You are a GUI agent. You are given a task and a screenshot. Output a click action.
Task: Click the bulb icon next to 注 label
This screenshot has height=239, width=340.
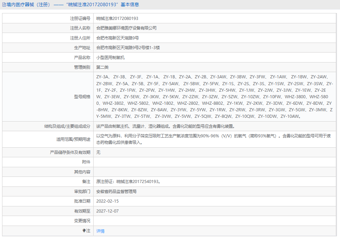click(x=84, y=230)
